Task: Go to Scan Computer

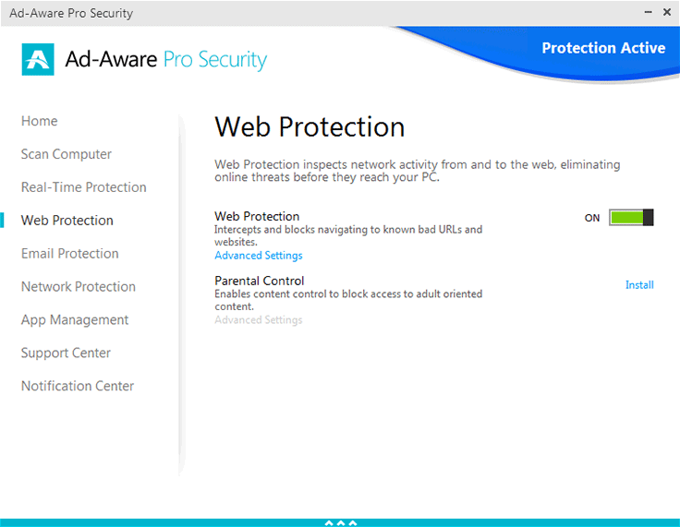Action: click(x=67, y=154)
